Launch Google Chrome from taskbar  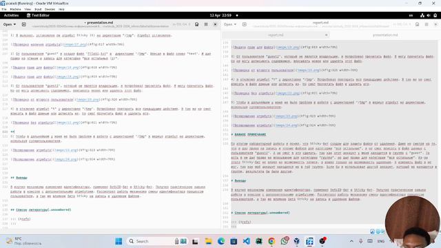tap(271, 241)
